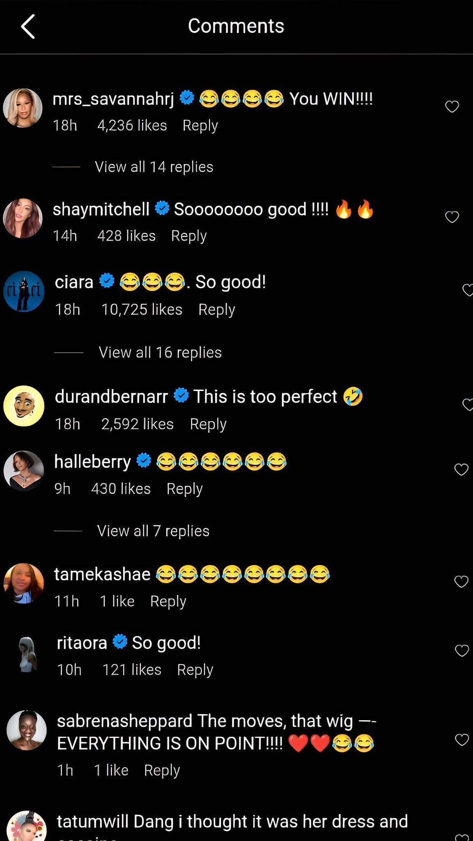Expand all 7 replies to halleberry
This screenshot has width=473, height=841.
point(153,531)
